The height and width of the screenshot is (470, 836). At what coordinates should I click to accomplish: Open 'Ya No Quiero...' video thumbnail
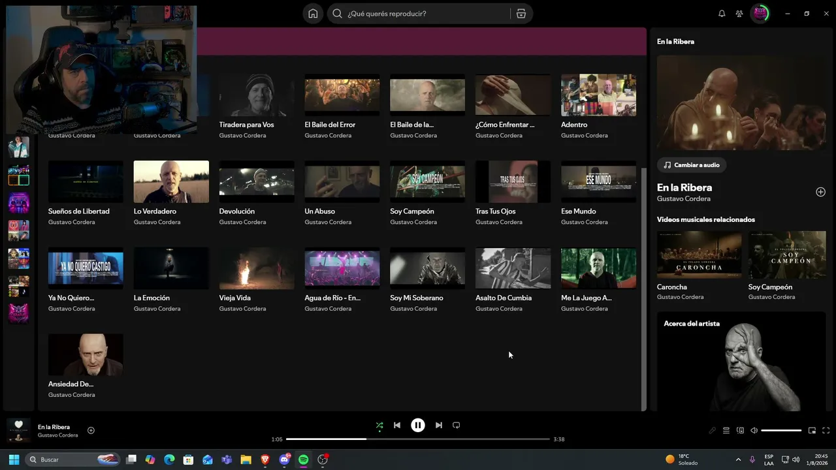pos(86,268)
